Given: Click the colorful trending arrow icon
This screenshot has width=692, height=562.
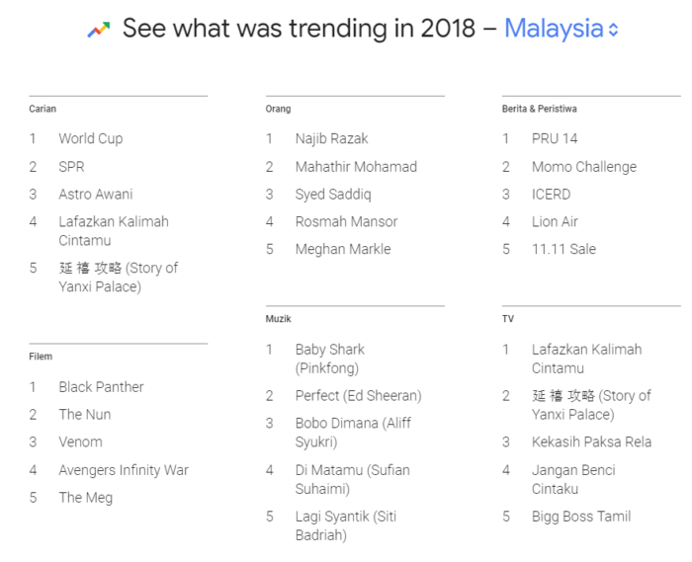Looking at the screenshot, I should [99, 29].
